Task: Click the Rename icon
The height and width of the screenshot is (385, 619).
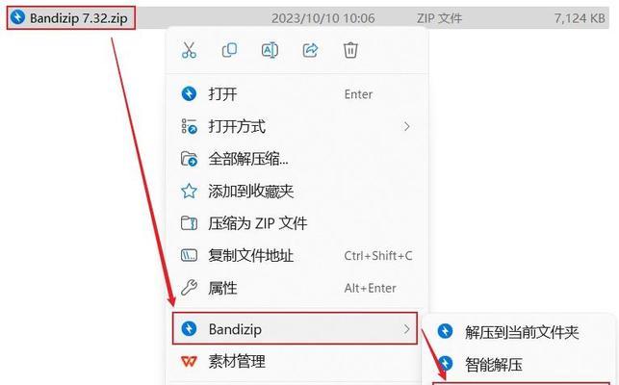Action: 270,50
